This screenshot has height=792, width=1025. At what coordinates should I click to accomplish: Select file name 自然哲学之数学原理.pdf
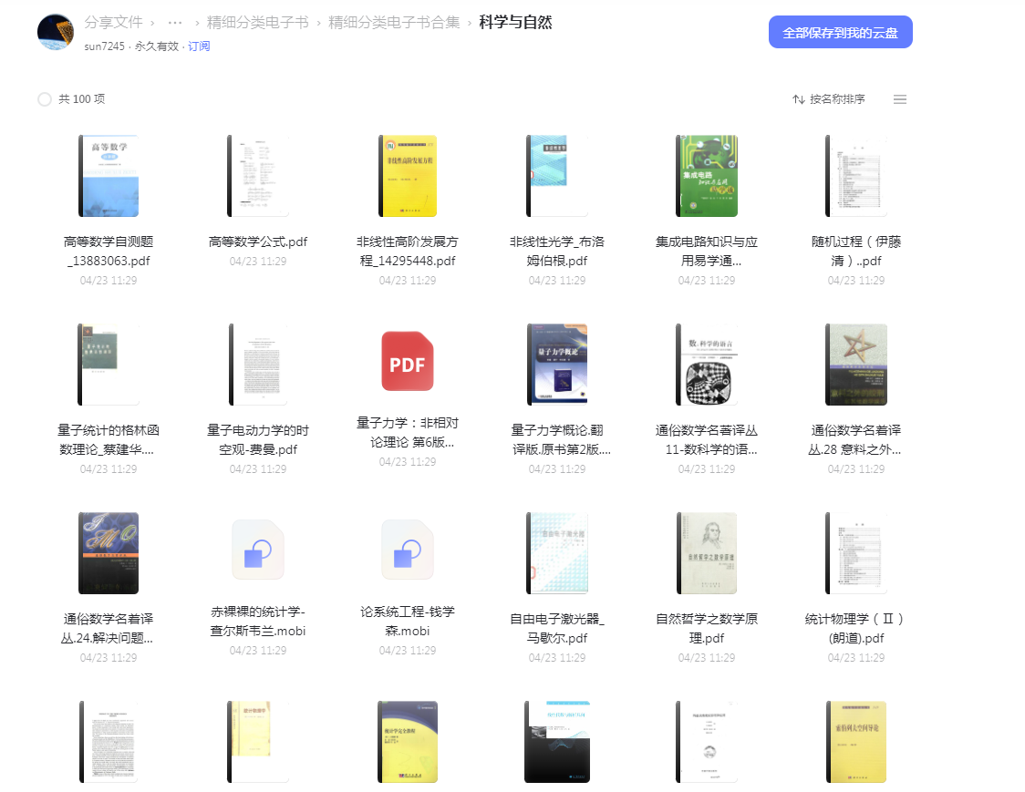tap(707, 628)
